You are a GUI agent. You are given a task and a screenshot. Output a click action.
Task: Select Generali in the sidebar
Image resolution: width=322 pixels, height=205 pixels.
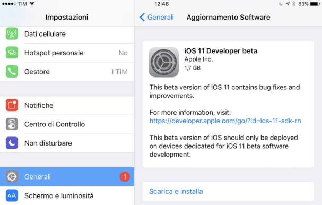point(67,177)
